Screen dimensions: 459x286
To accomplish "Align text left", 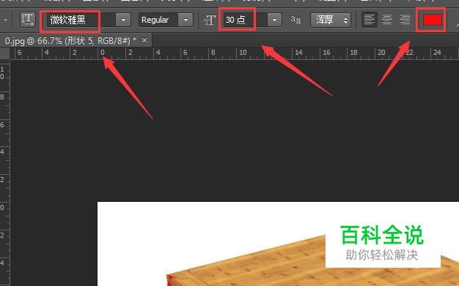I will (369, 20).
